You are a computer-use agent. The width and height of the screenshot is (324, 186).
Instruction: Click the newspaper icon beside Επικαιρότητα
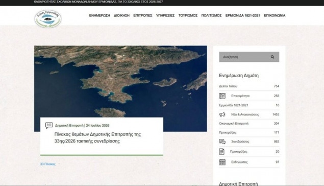[x=222, y=96]
